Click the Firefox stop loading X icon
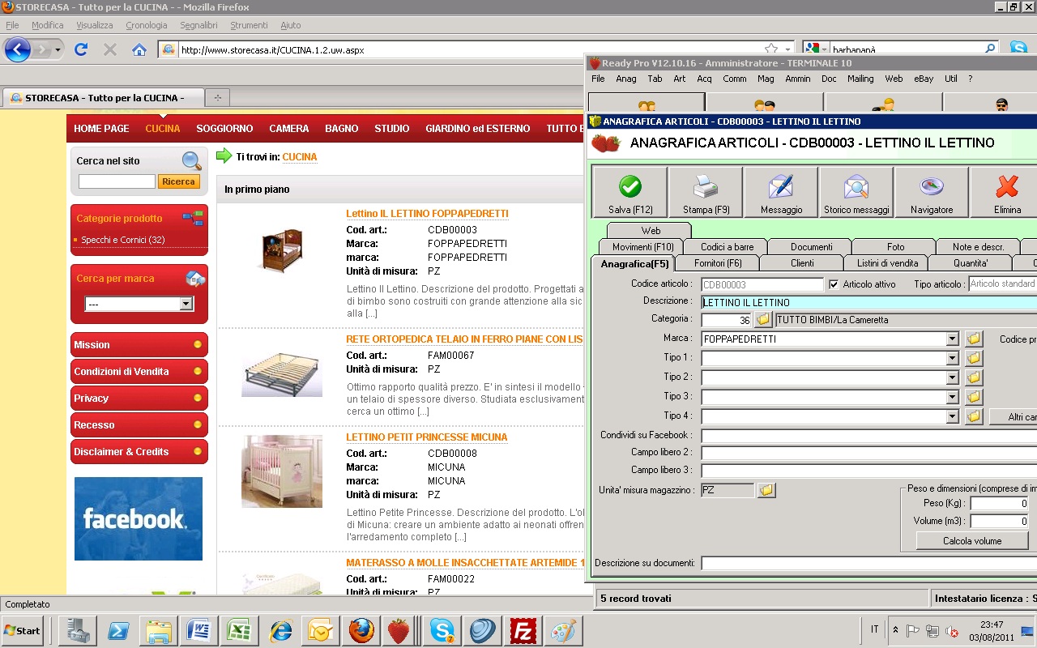Viewport: 1037px width, 648px height. point(110,50)
